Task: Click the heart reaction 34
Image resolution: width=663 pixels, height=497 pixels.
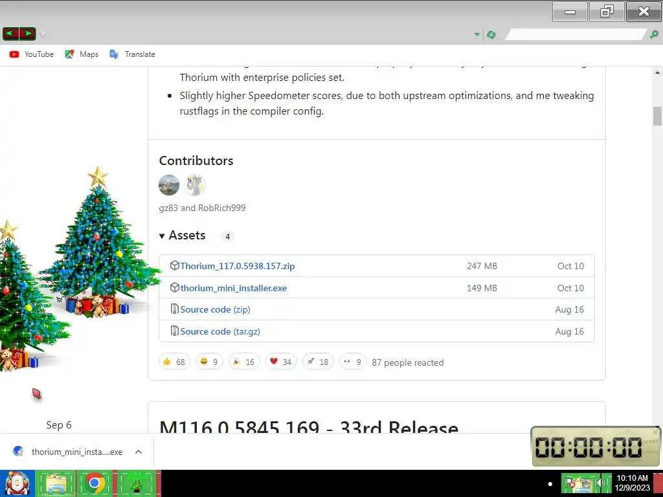Action: pyautogui.click(x=281, y=362)
